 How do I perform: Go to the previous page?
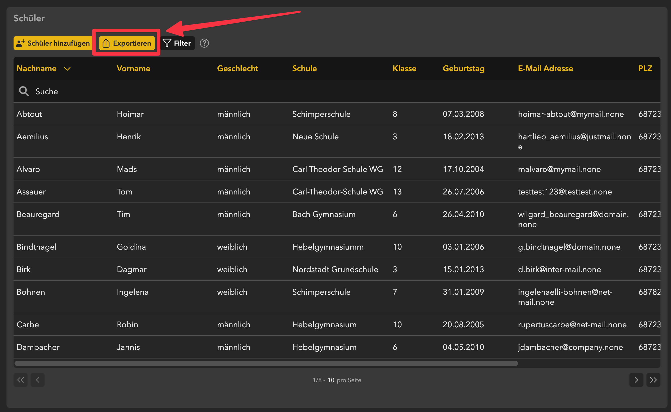pos(38,380)
